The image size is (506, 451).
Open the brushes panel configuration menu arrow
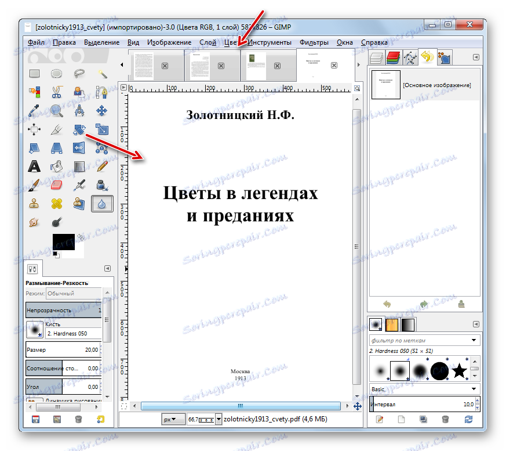476,324
